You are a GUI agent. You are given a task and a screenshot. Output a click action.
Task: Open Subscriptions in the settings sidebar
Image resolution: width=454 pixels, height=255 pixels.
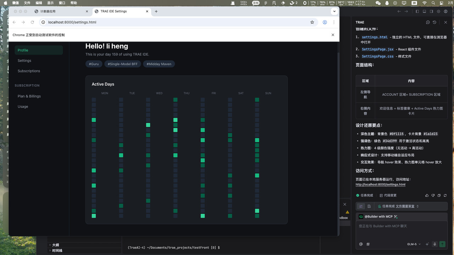point(29,71)
